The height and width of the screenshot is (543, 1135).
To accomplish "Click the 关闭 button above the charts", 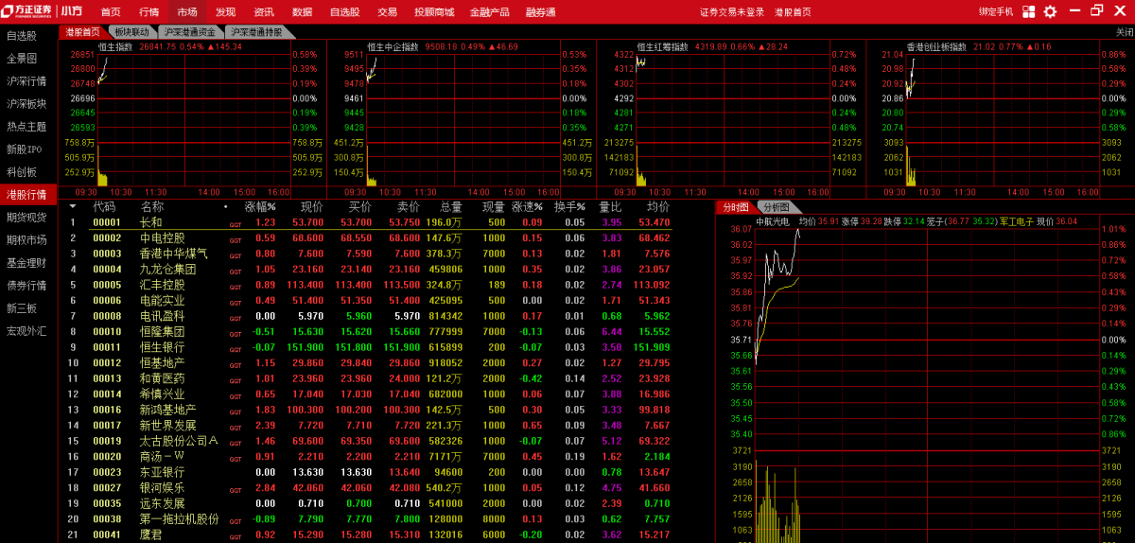I will click(1124, 31).
